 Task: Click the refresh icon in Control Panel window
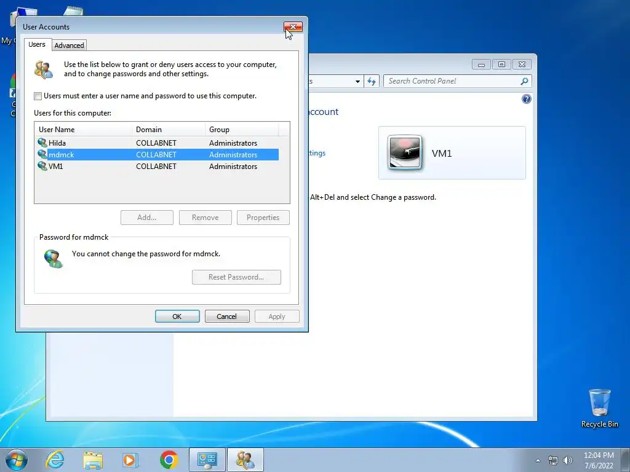click(372, 82)
